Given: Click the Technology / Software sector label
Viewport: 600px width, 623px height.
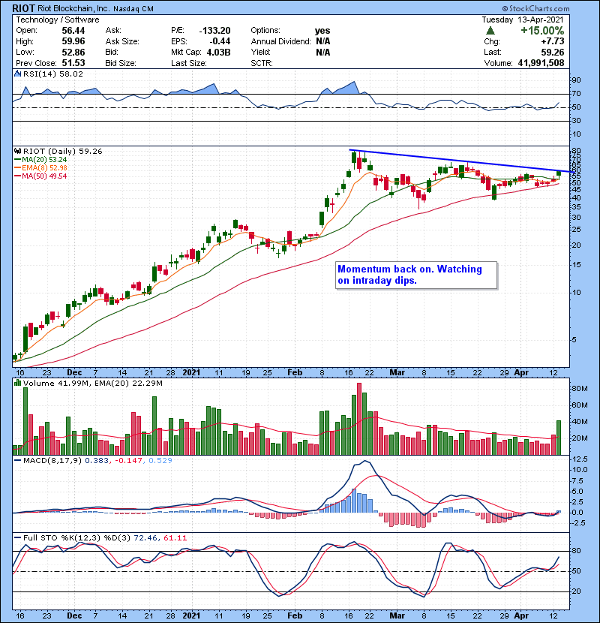Looking at the screenshot, I should (57, 20).
